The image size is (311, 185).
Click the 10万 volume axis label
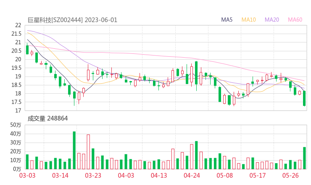[16, 160]
